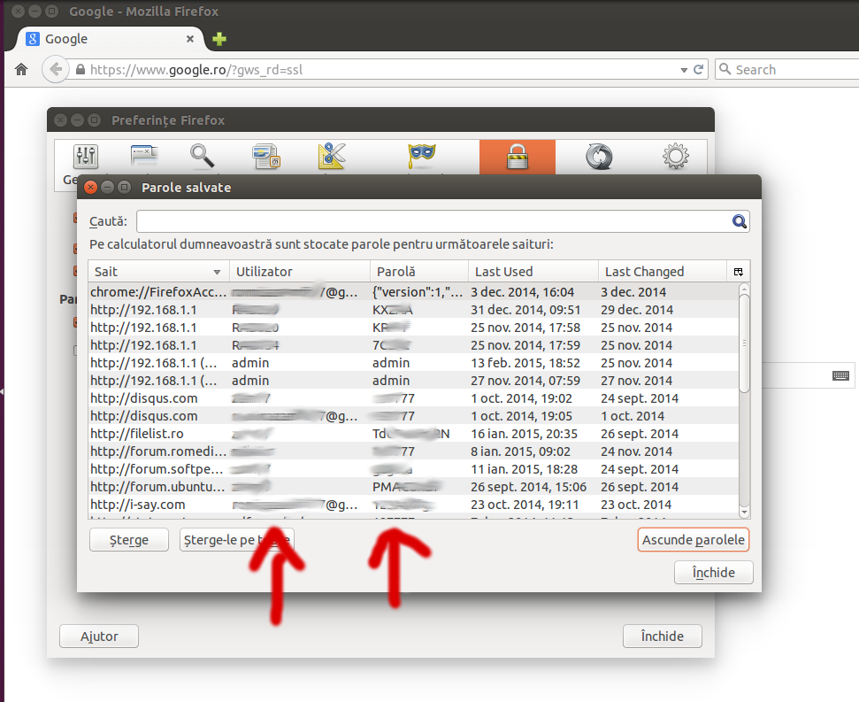Reload the page with the refresh icon
Screen dimensions: 859x702
coord(699,70)
